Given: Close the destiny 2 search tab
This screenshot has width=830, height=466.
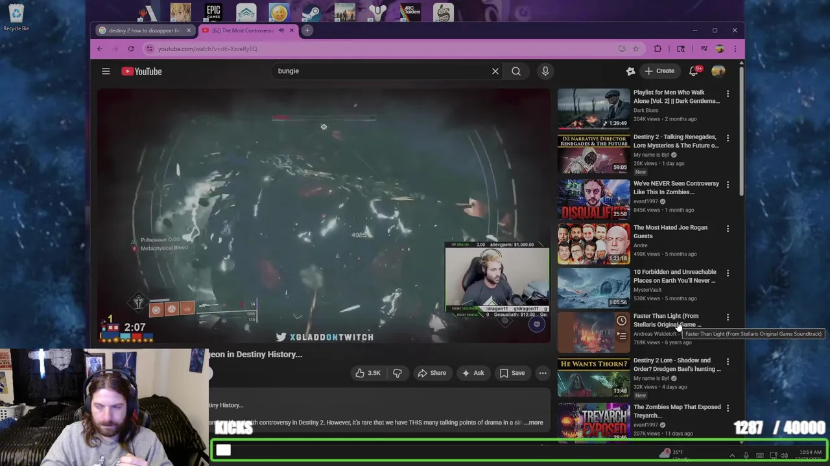Looking at the screenshot, I should [x=189, y=30].
